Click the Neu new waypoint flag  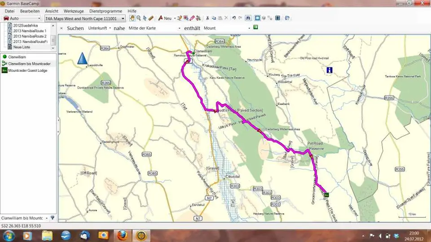(165, 18)
